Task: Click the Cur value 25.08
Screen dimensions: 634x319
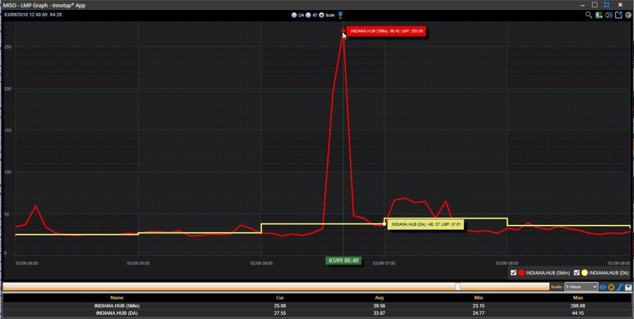Action: 280,305
